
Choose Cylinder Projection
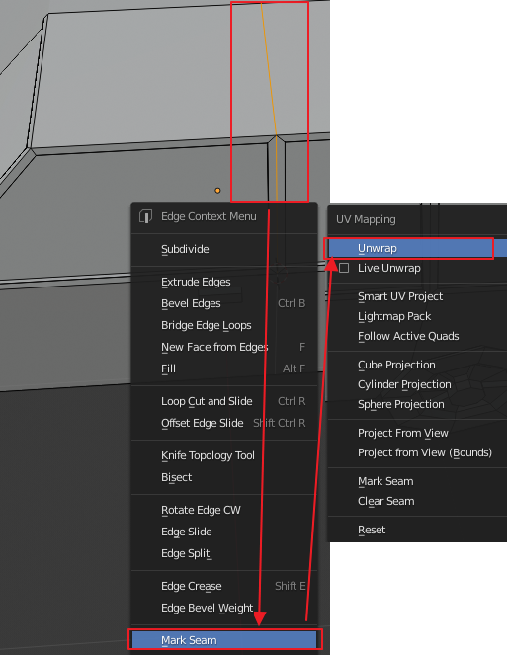click(x=417, y=384)
